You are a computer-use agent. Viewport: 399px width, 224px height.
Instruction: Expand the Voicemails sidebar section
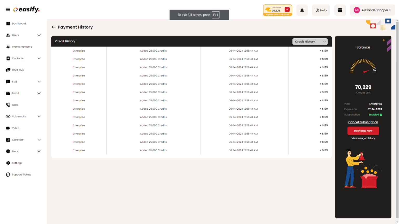coord(23,116)
